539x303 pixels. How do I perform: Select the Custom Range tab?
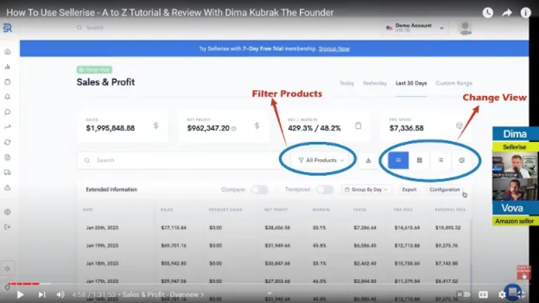tap(454, 83)
